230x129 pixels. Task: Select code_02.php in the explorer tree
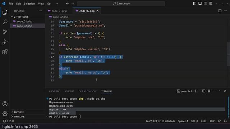pos(27,26)
